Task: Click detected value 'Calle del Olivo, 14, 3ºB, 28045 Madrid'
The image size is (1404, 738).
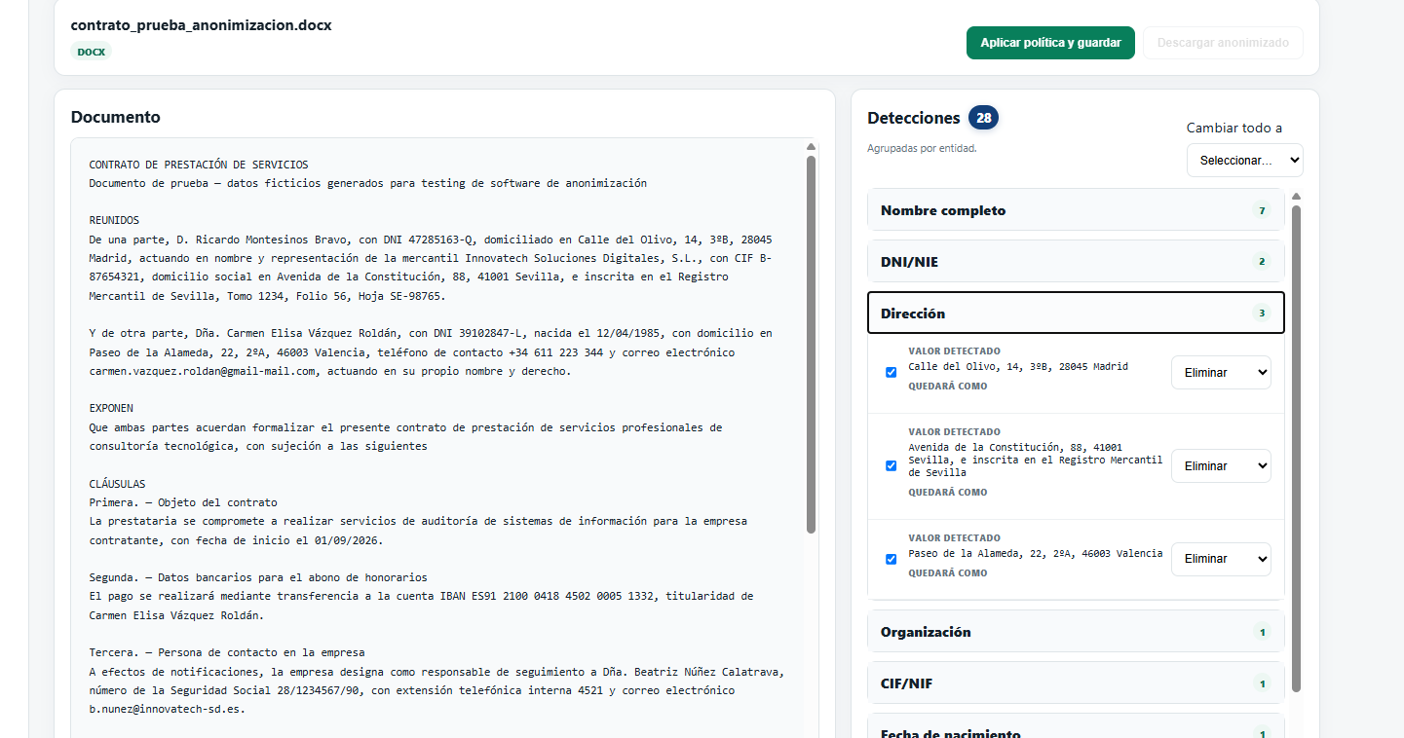Action: 1018,367
